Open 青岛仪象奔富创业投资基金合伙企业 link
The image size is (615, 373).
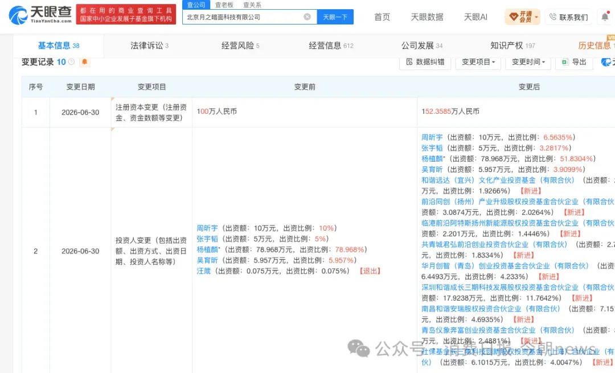coord(498,330)
